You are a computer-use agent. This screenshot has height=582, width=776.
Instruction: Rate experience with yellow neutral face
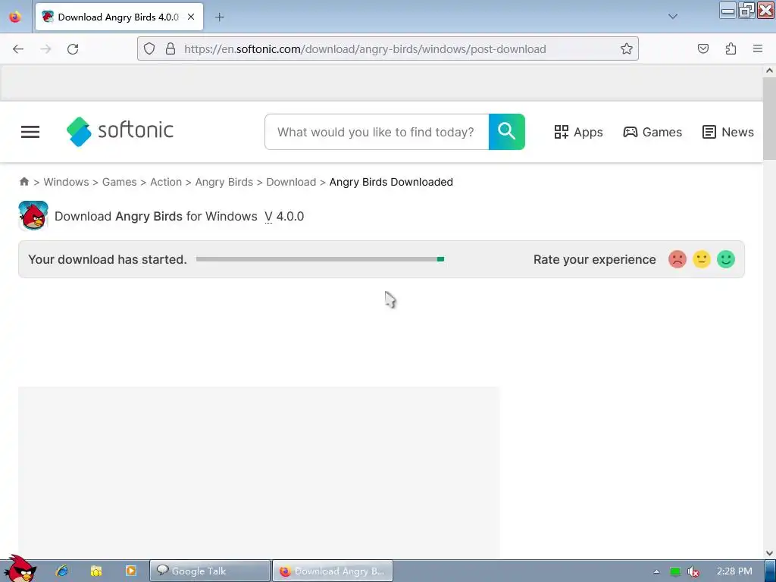coord(702,259)
